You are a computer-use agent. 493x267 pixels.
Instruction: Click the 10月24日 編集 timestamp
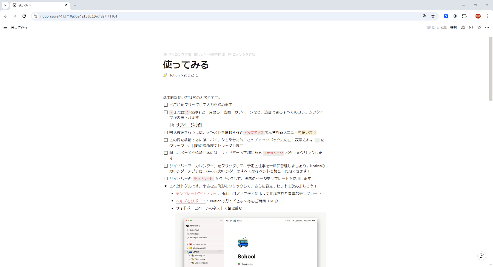(x=437, y=27)
